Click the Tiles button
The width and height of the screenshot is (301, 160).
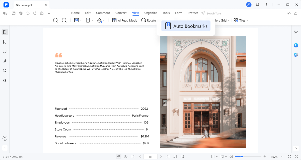[x=239, y=20]
